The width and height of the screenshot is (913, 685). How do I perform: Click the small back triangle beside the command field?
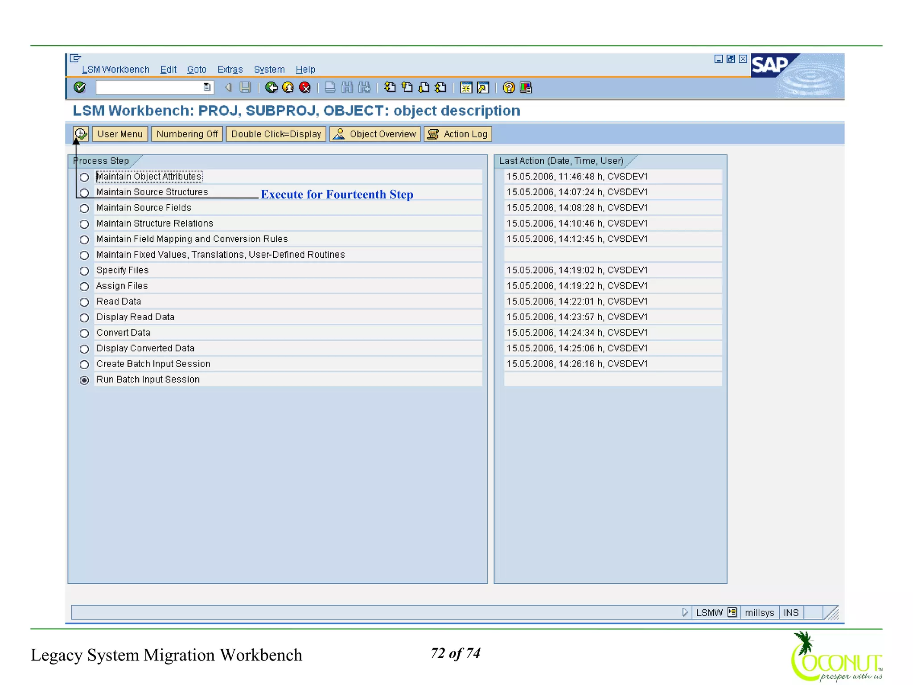[x=228, y=87]
